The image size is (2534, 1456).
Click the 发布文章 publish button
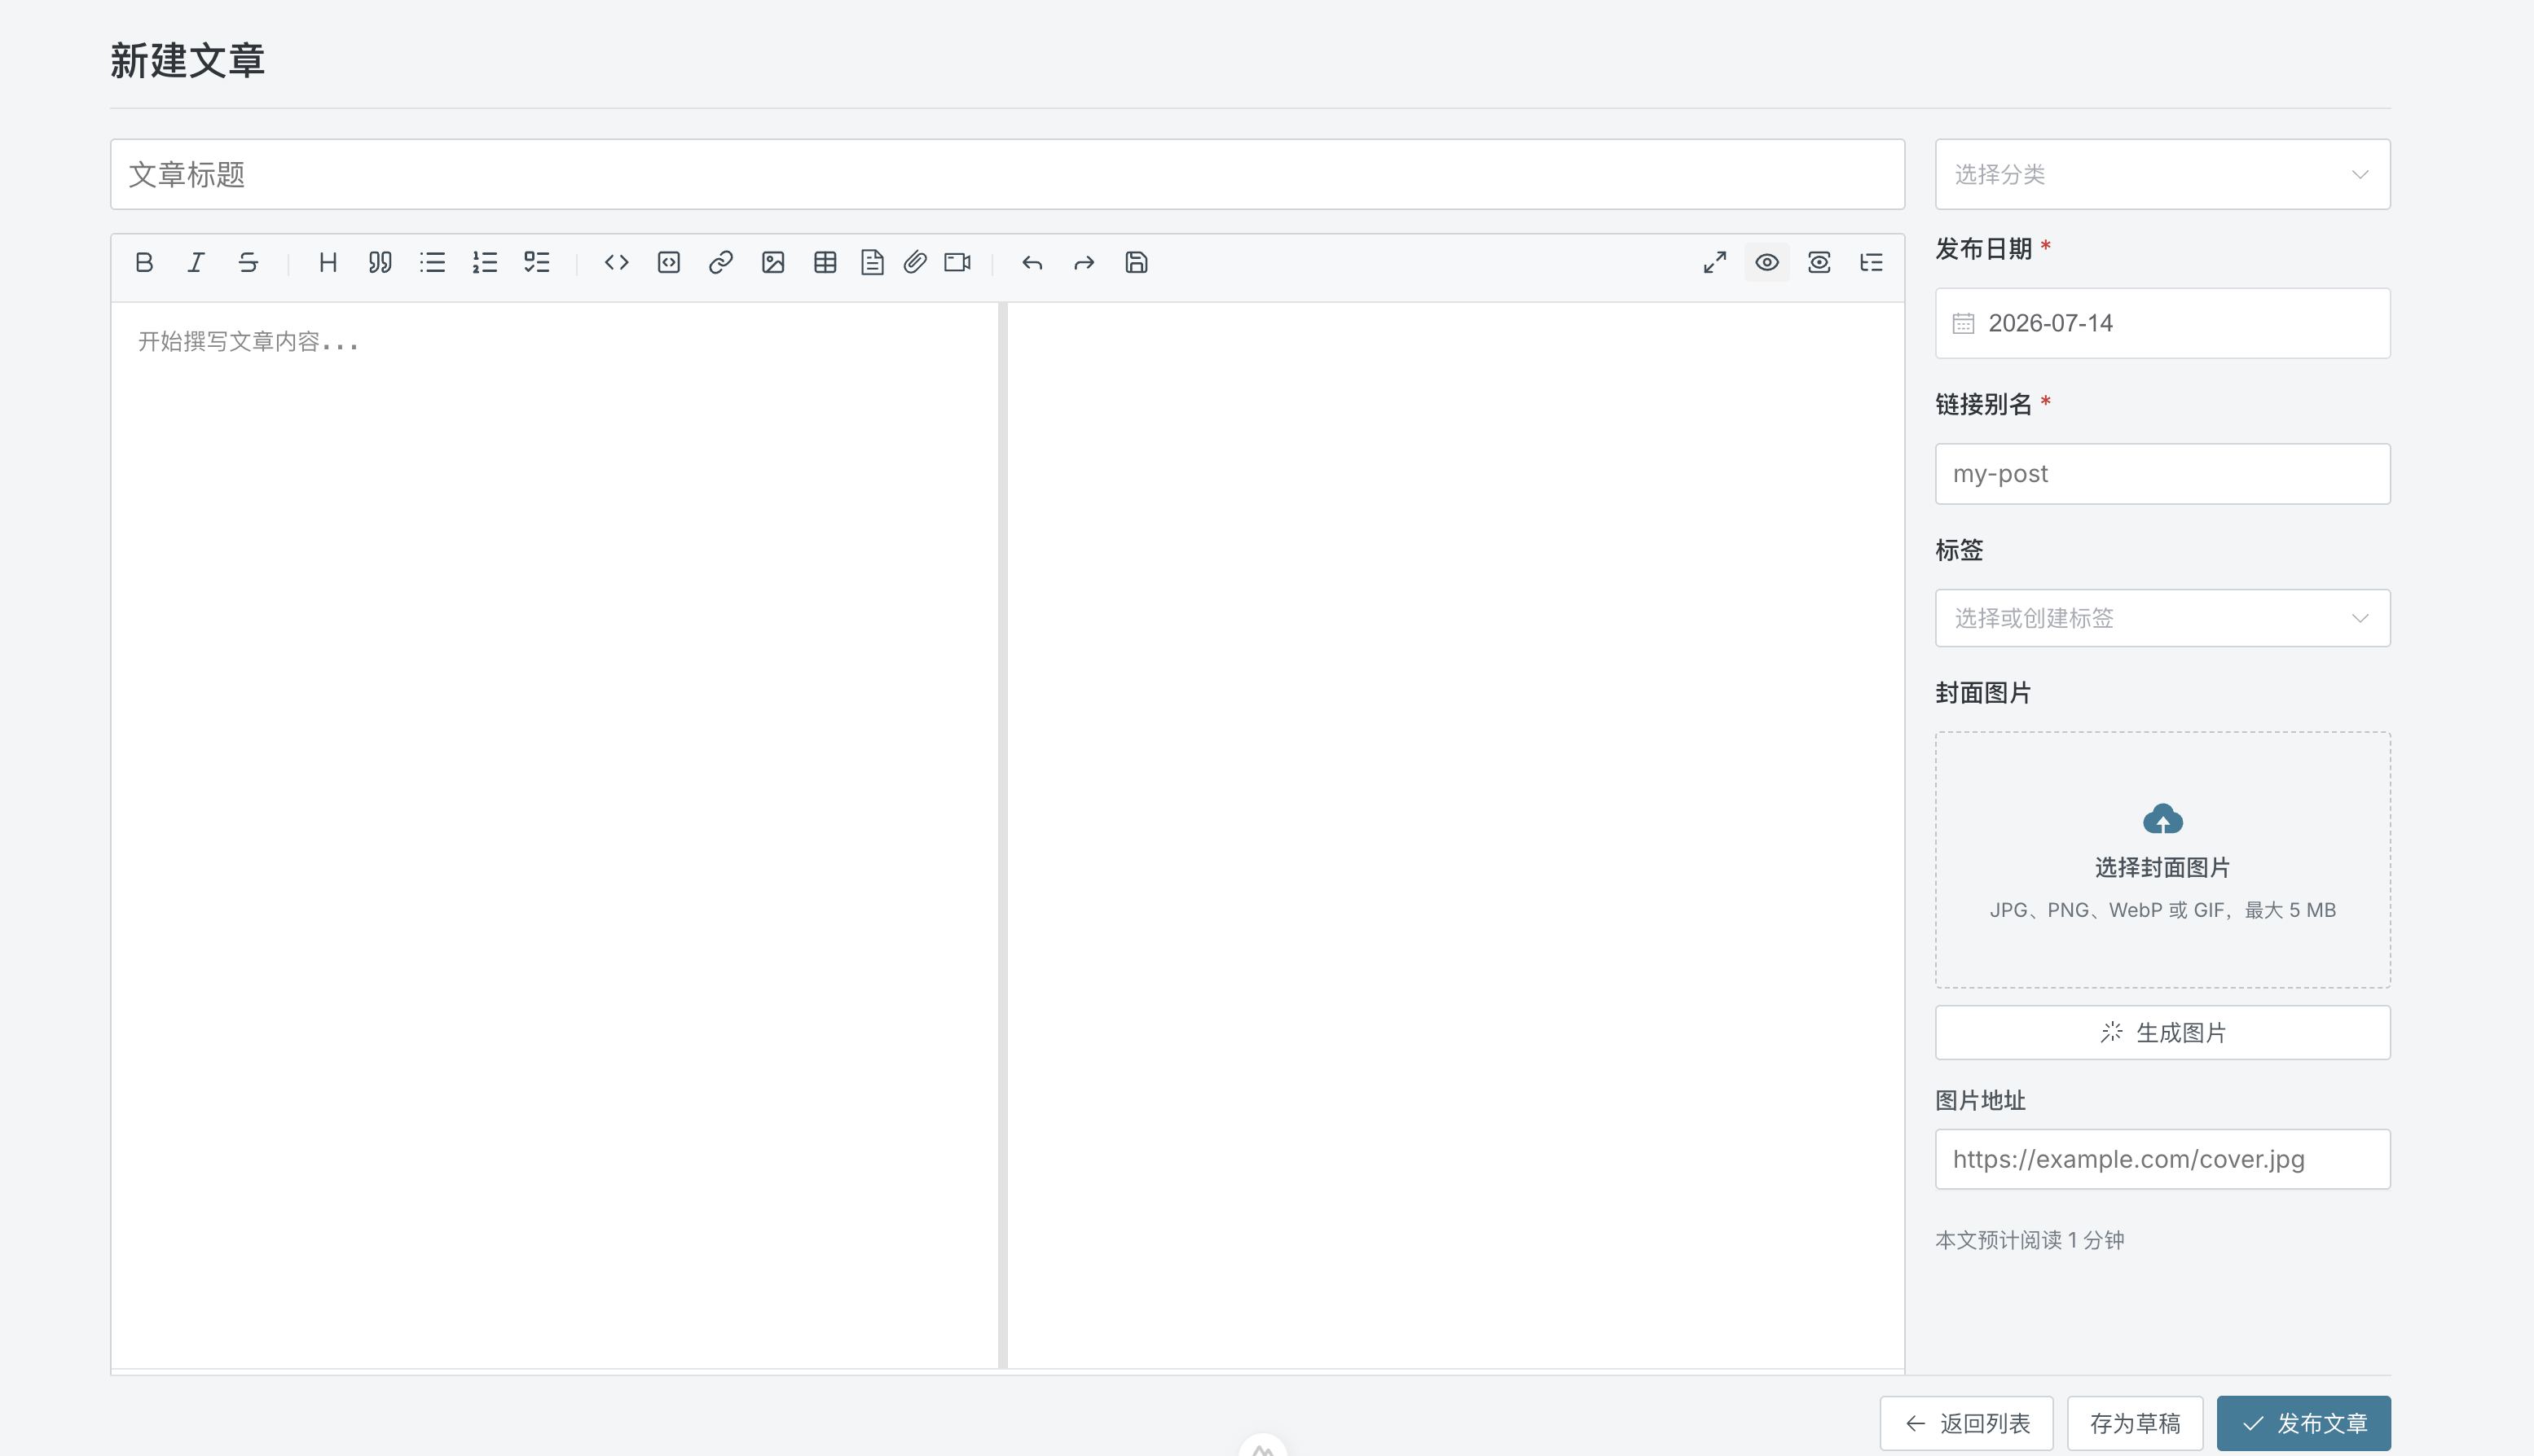click(x=2303, y=1423)
